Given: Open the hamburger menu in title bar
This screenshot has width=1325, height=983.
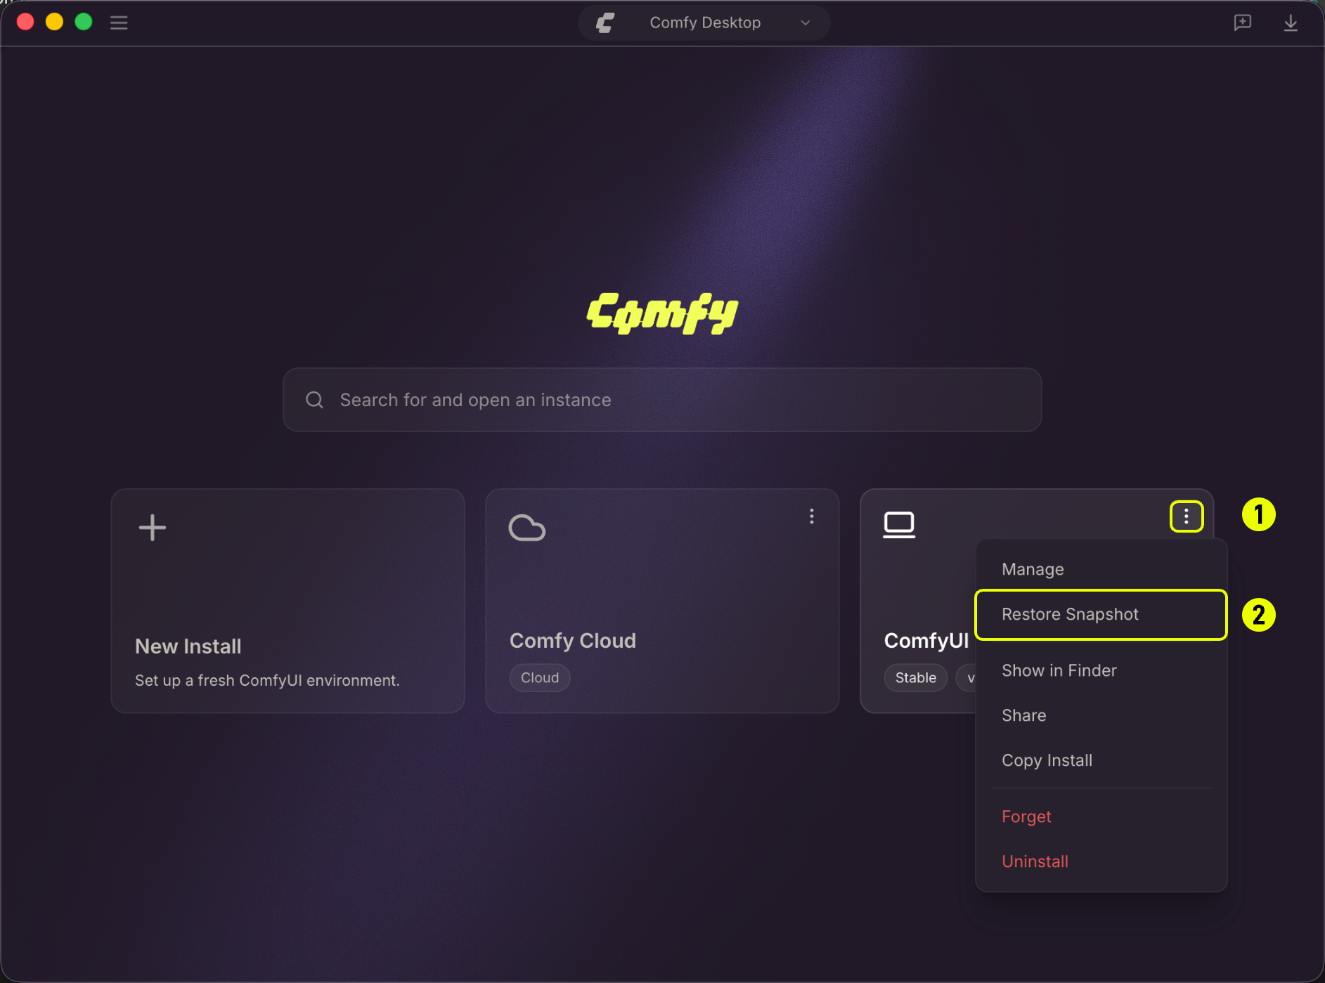Looking at the screenshot, I should (119, 22).
